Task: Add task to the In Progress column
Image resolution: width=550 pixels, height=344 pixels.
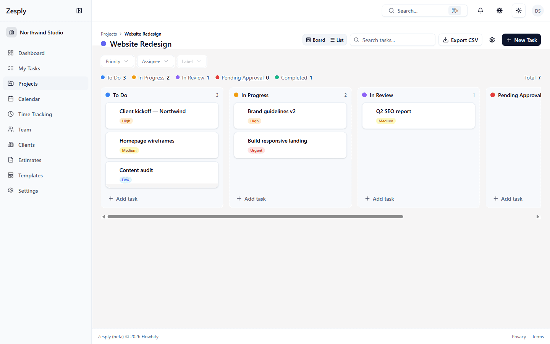Action: point(251,199)
